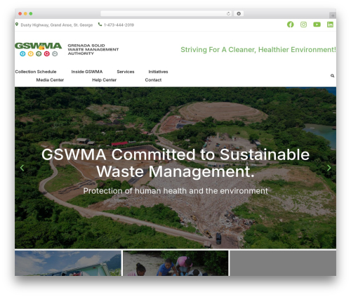Click the GSWMA Committed to Sustainable headline
Image resolution: width=351 pixels, height=297 pixels.
175,163
